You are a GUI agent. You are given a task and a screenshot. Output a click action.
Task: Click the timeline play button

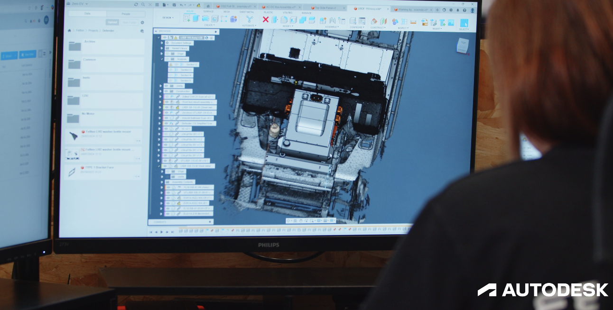[161, 232]
